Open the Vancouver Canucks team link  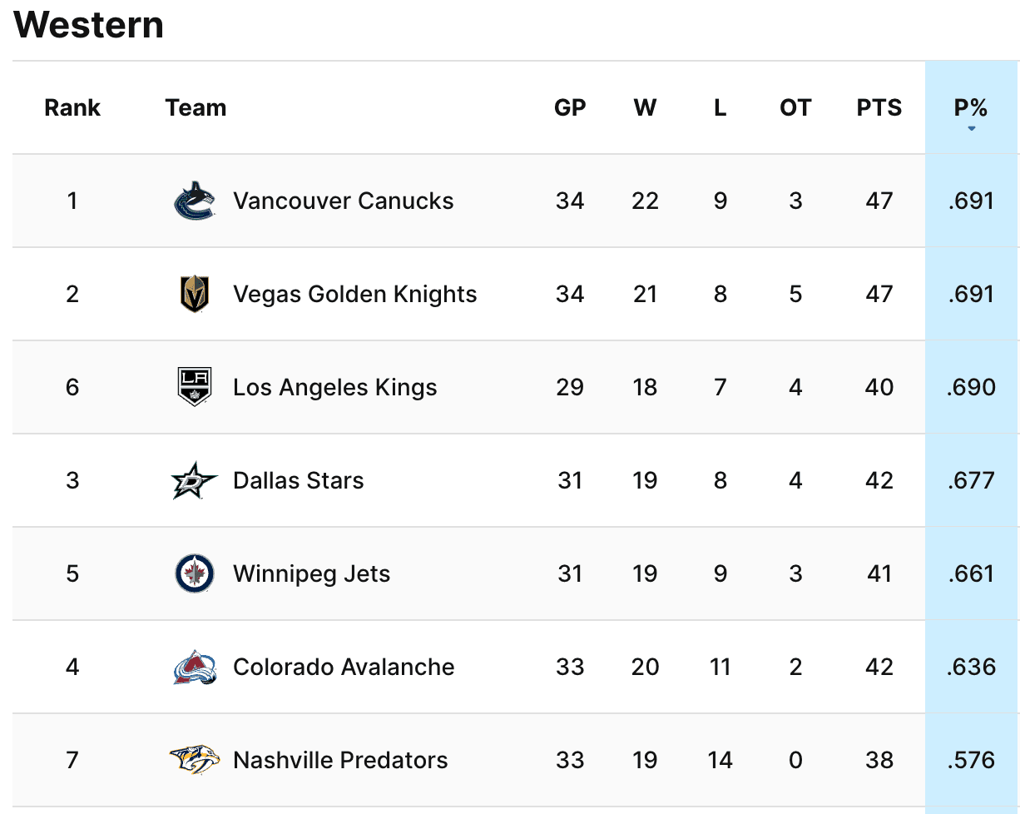tap(343, 201)
